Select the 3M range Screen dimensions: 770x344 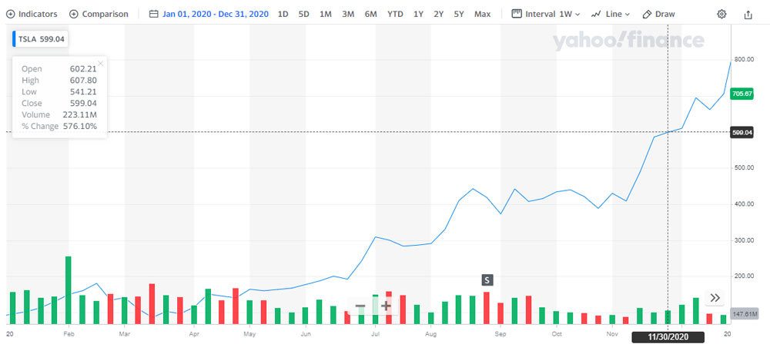pos(348,15)
